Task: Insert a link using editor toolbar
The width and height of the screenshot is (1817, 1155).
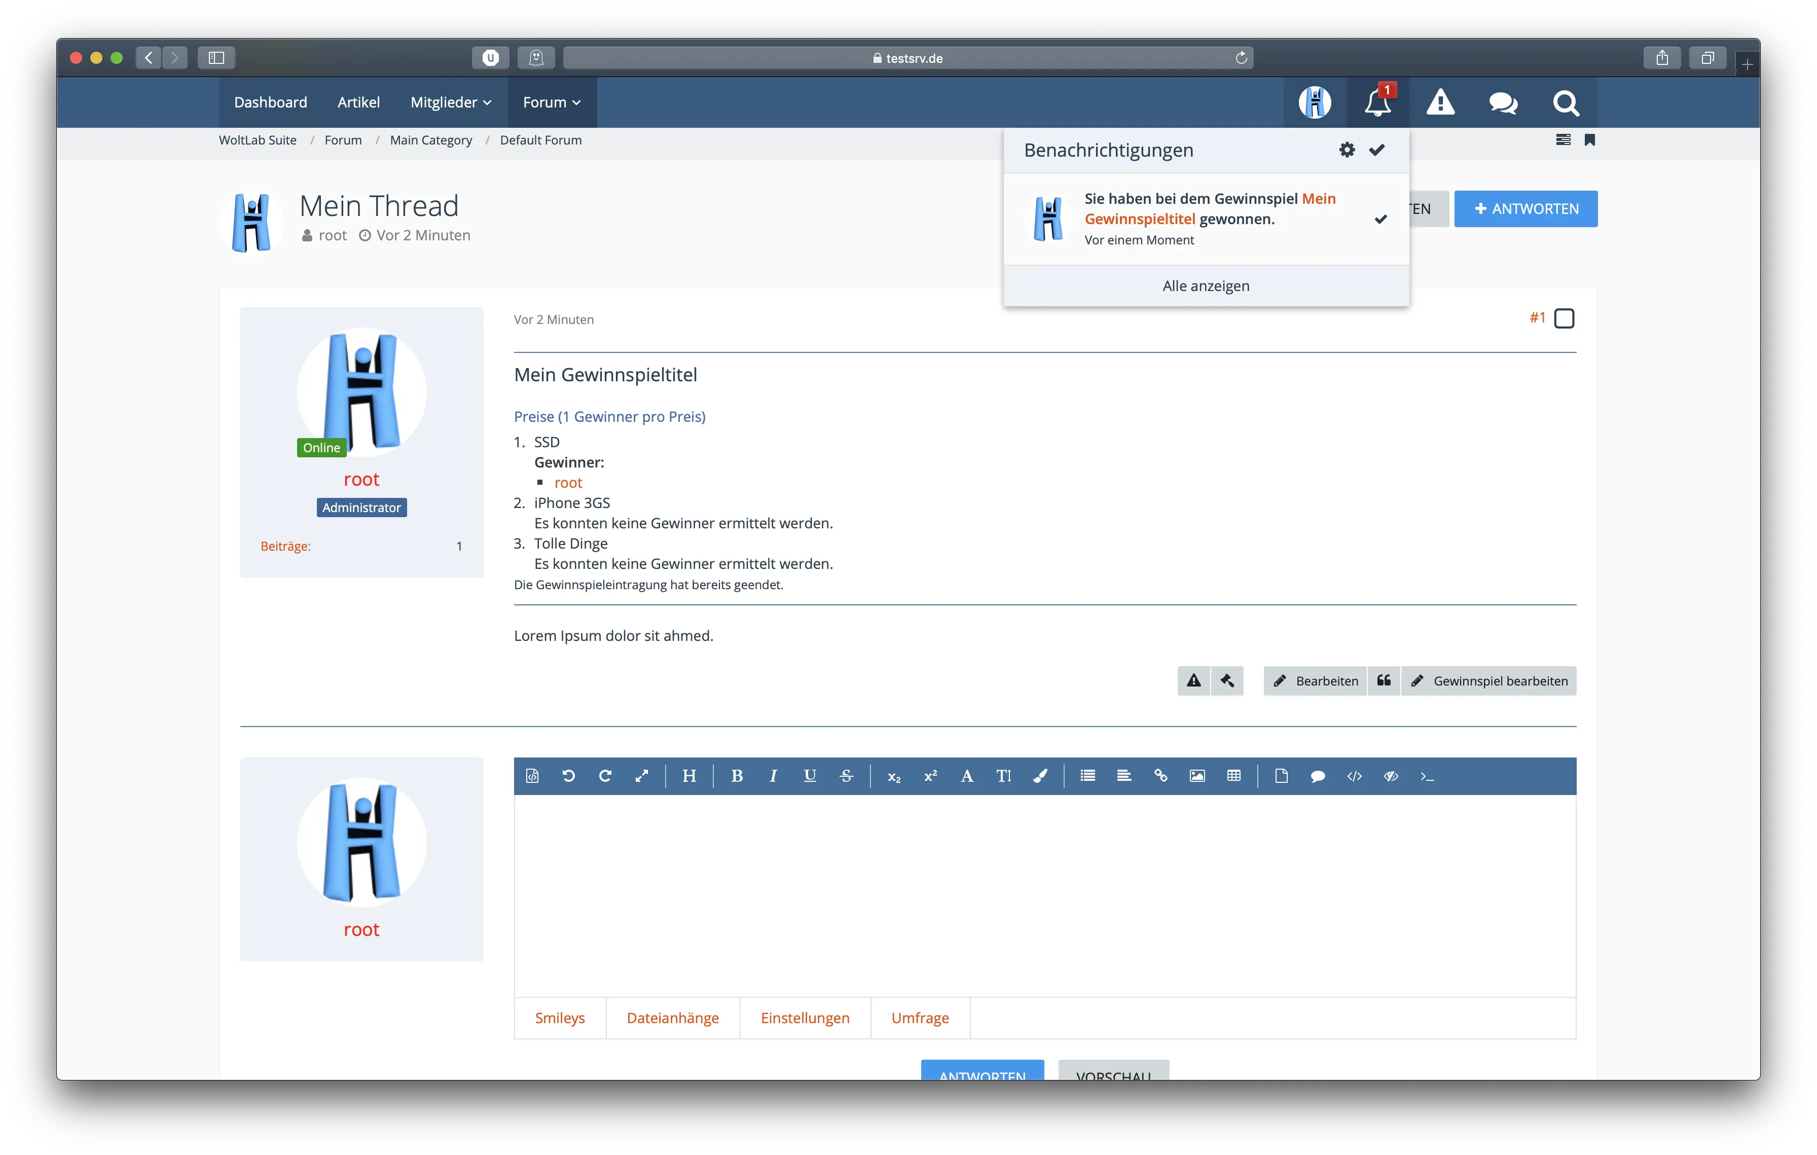Action: pyautogui.click(x=1160, y=776)
